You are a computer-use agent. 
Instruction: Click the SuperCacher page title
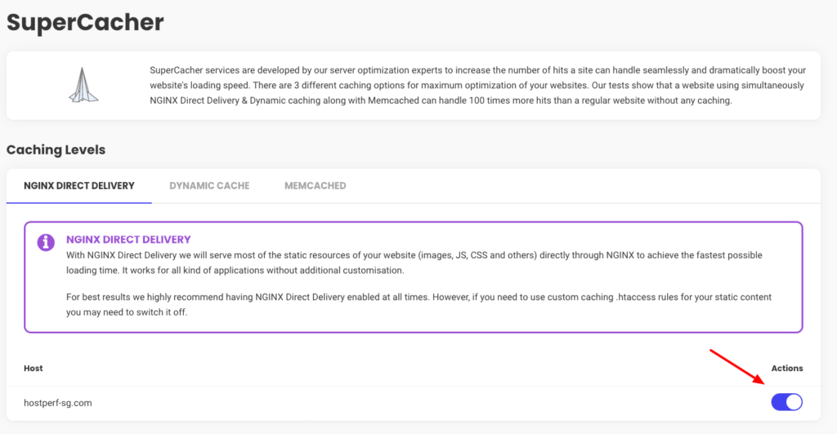85,22
